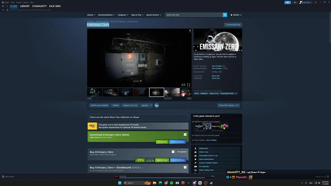Open the Categories dropdown
This screenshot has width=331, height=186.
pos(123,15)
